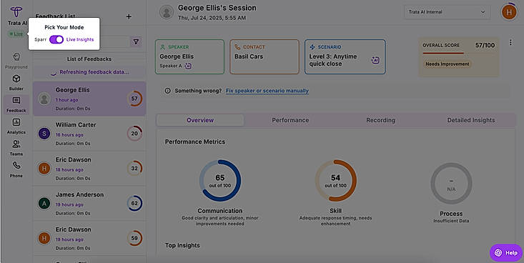524x263 pixels.
Task: Select William Carter's feedback entry
Action: 89,134
